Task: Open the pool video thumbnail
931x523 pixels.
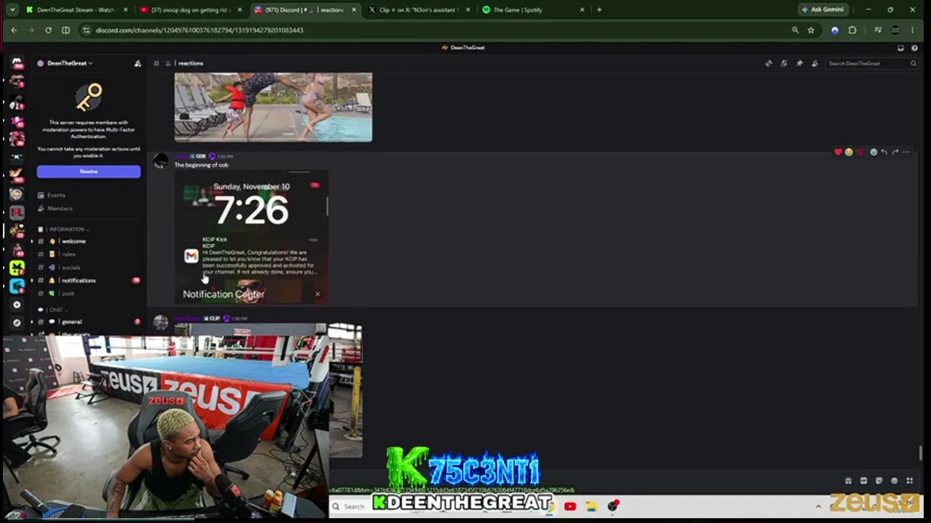Action: (273, 107)
